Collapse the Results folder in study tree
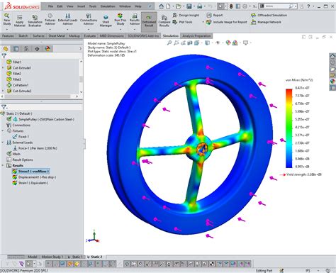This screenshot has width=336, height=273. coord(3,165)
